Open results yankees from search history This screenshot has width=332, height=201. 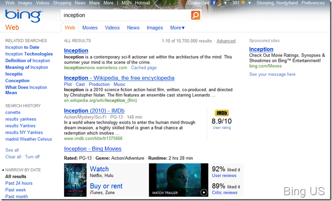[21, 119]
